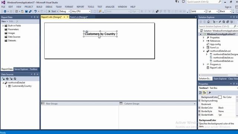This screenshot has height=134, width=238.
Task: Click the Property Pages wrench icon
Action: 210,93
